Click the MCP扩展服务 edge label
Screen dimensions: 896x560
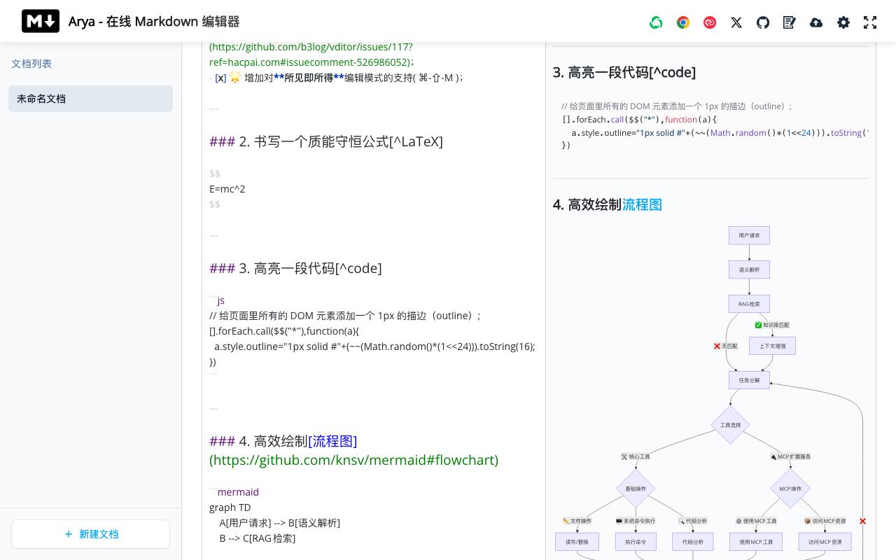pos(790,456)
